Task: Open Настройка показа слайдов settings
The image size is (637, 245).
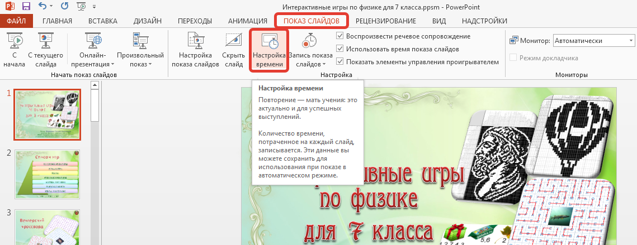Action: click(x=195, y=50)
